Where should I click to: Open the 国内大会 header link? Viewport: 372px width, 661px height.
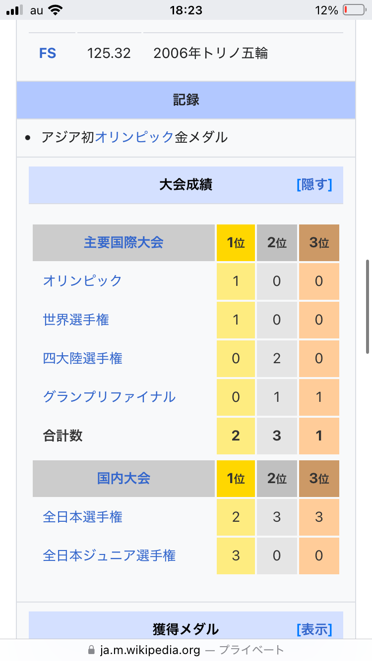click(x=124, y=479)
